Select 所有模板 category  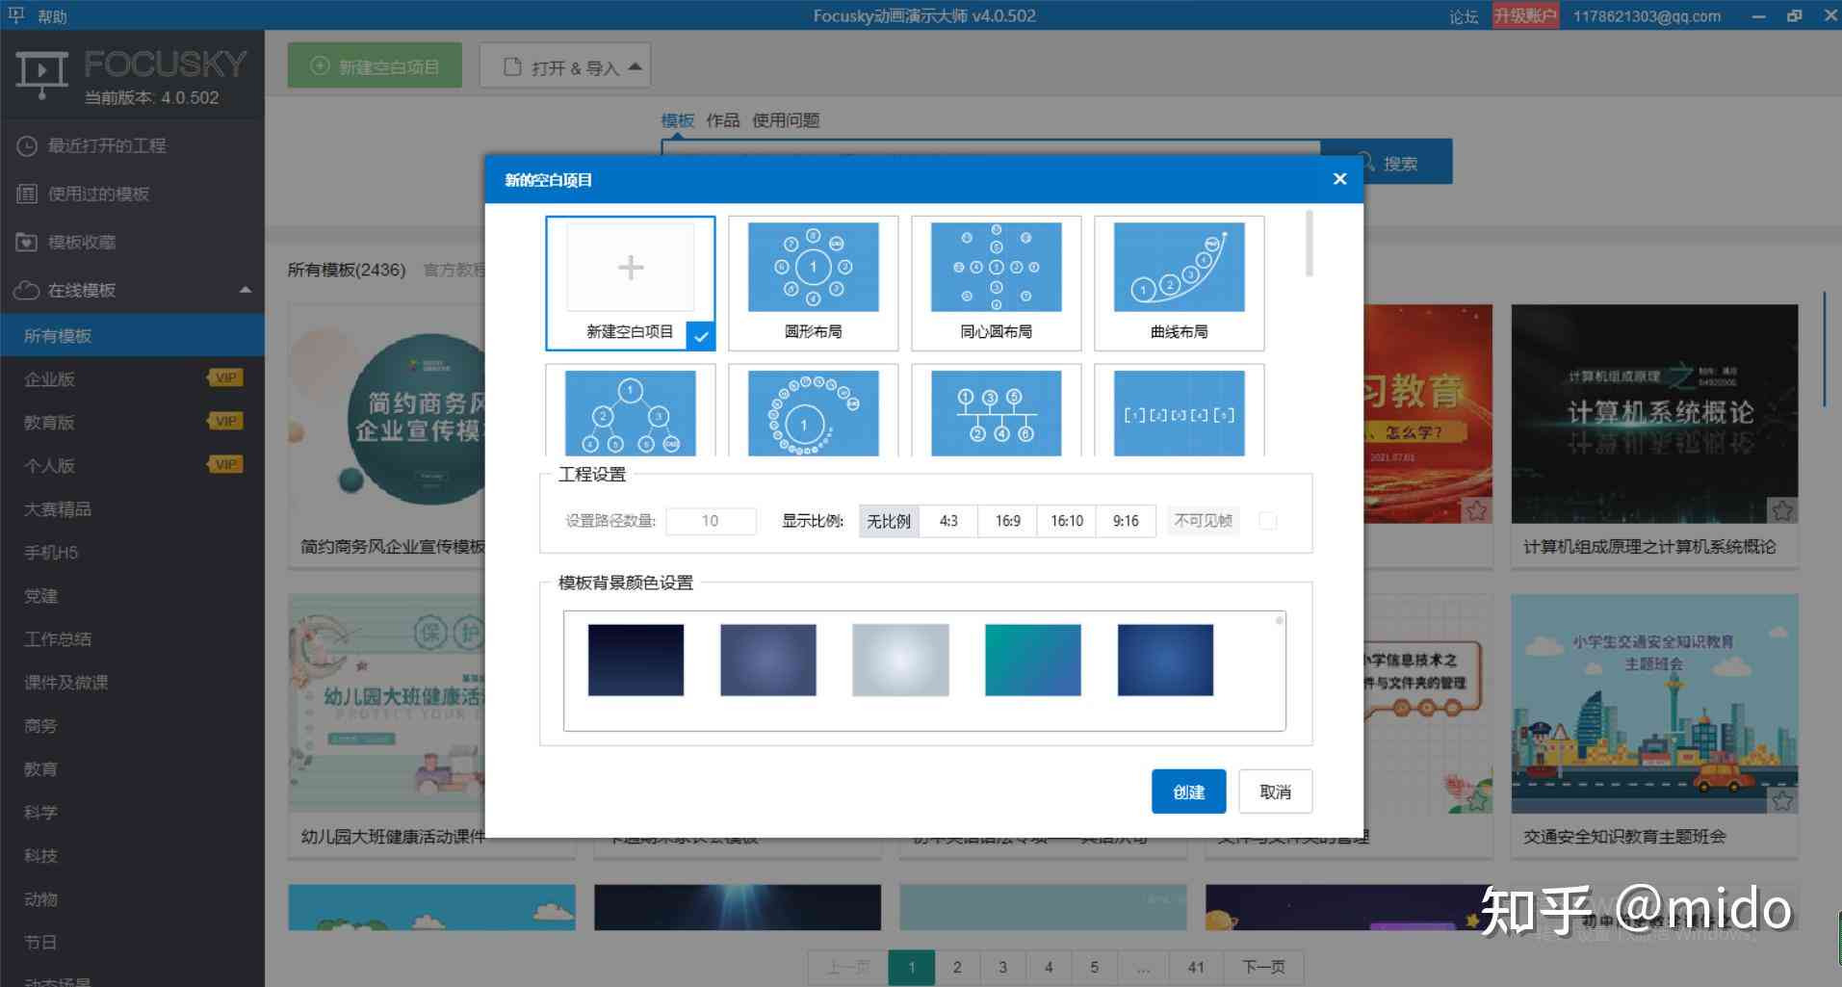click(x=132, y=336)
